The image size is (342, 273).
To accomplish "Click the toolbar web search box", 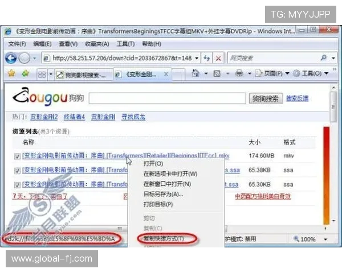I will 274,58.
